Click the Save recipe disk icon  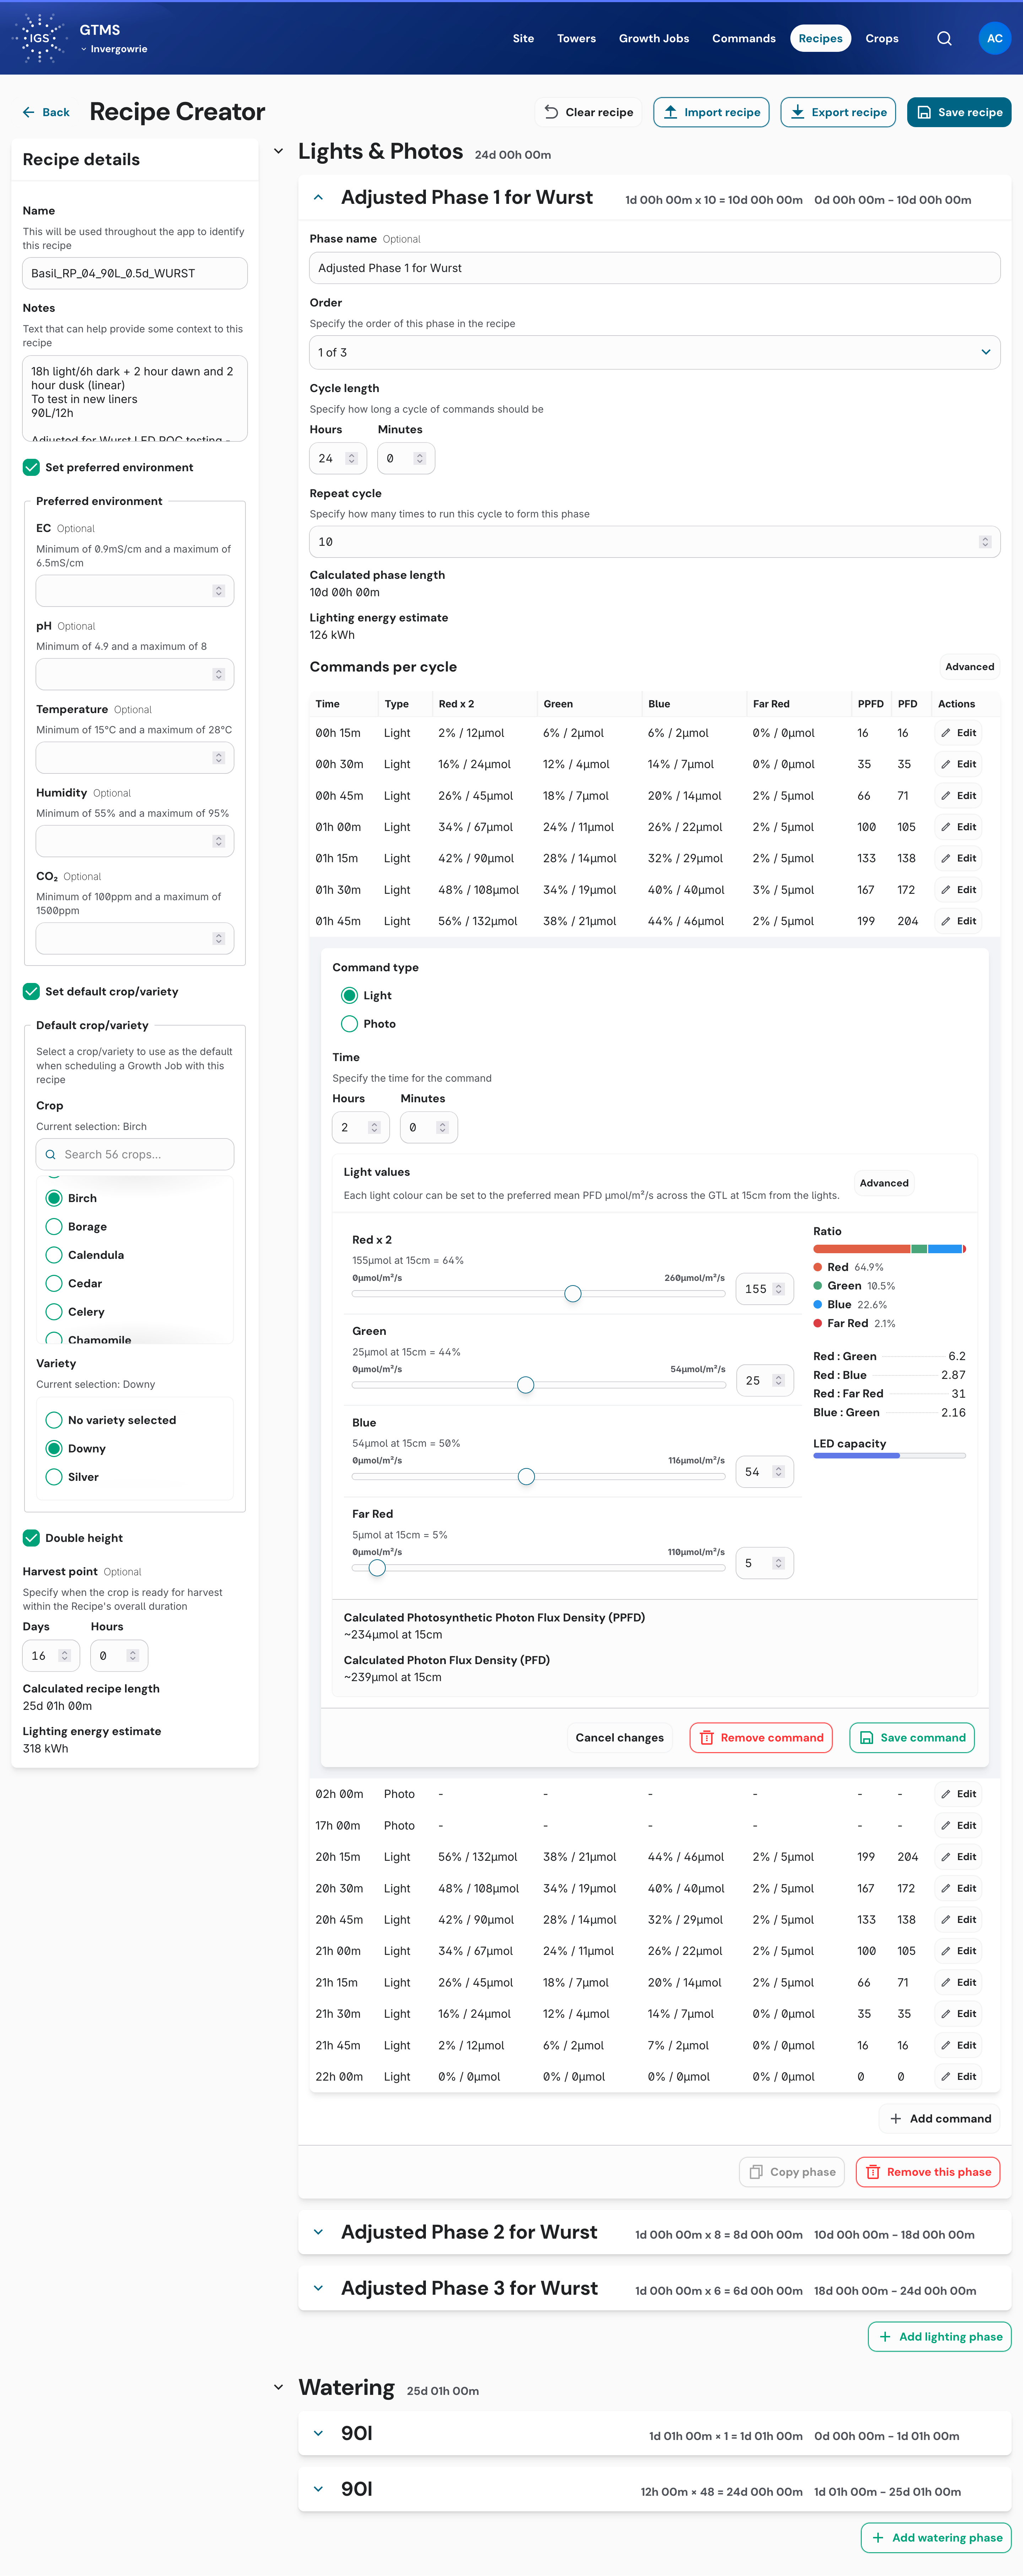[924, 112]
